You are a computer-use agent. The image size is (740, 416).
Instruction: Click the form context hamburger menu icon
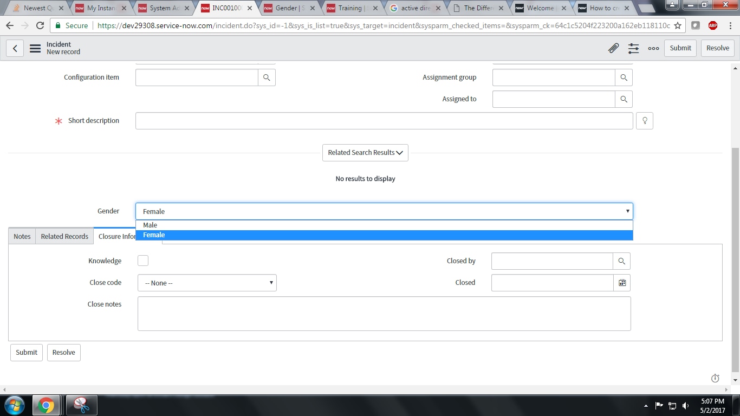(35, 48)
